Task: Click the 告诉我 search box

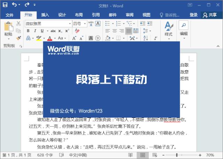Action: [x=170, y=15]
